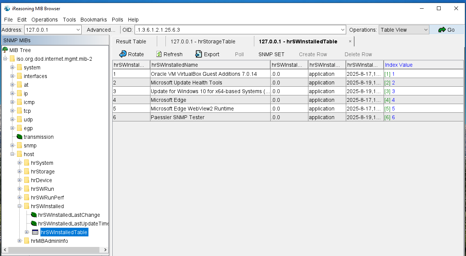Image resolution: width=466 pixels, height=256 pixels.
Task: Click the hrSWInstalledTable table icon
Action: pyautogui.click(x=35, y=232)
